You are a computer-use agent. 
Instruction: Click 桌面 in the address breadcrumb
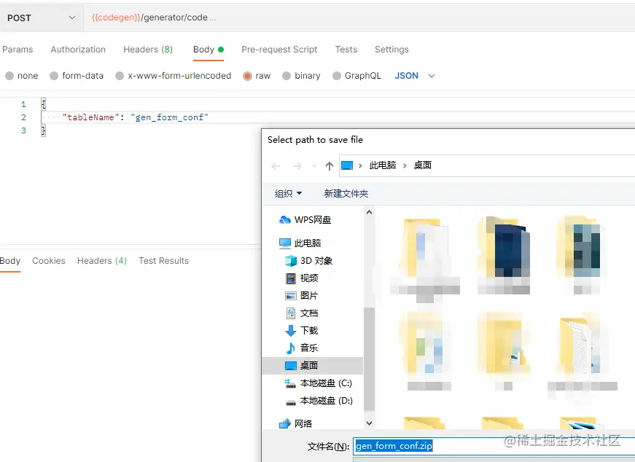click(422, 165)
